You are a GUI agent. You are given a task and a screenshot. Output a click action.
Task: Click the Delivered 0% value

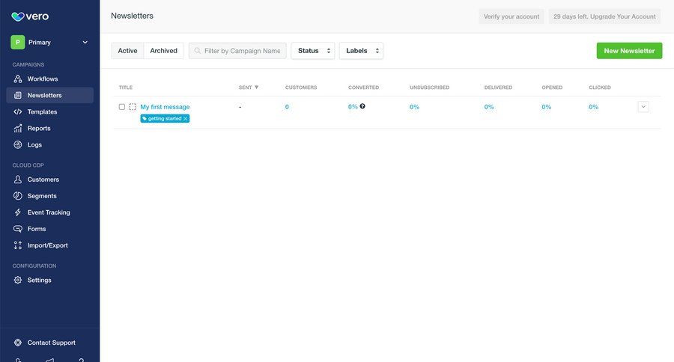coord(489,107)
